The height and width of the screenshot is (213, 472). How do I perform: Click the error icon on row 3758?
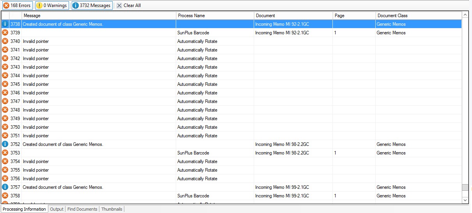5,196
